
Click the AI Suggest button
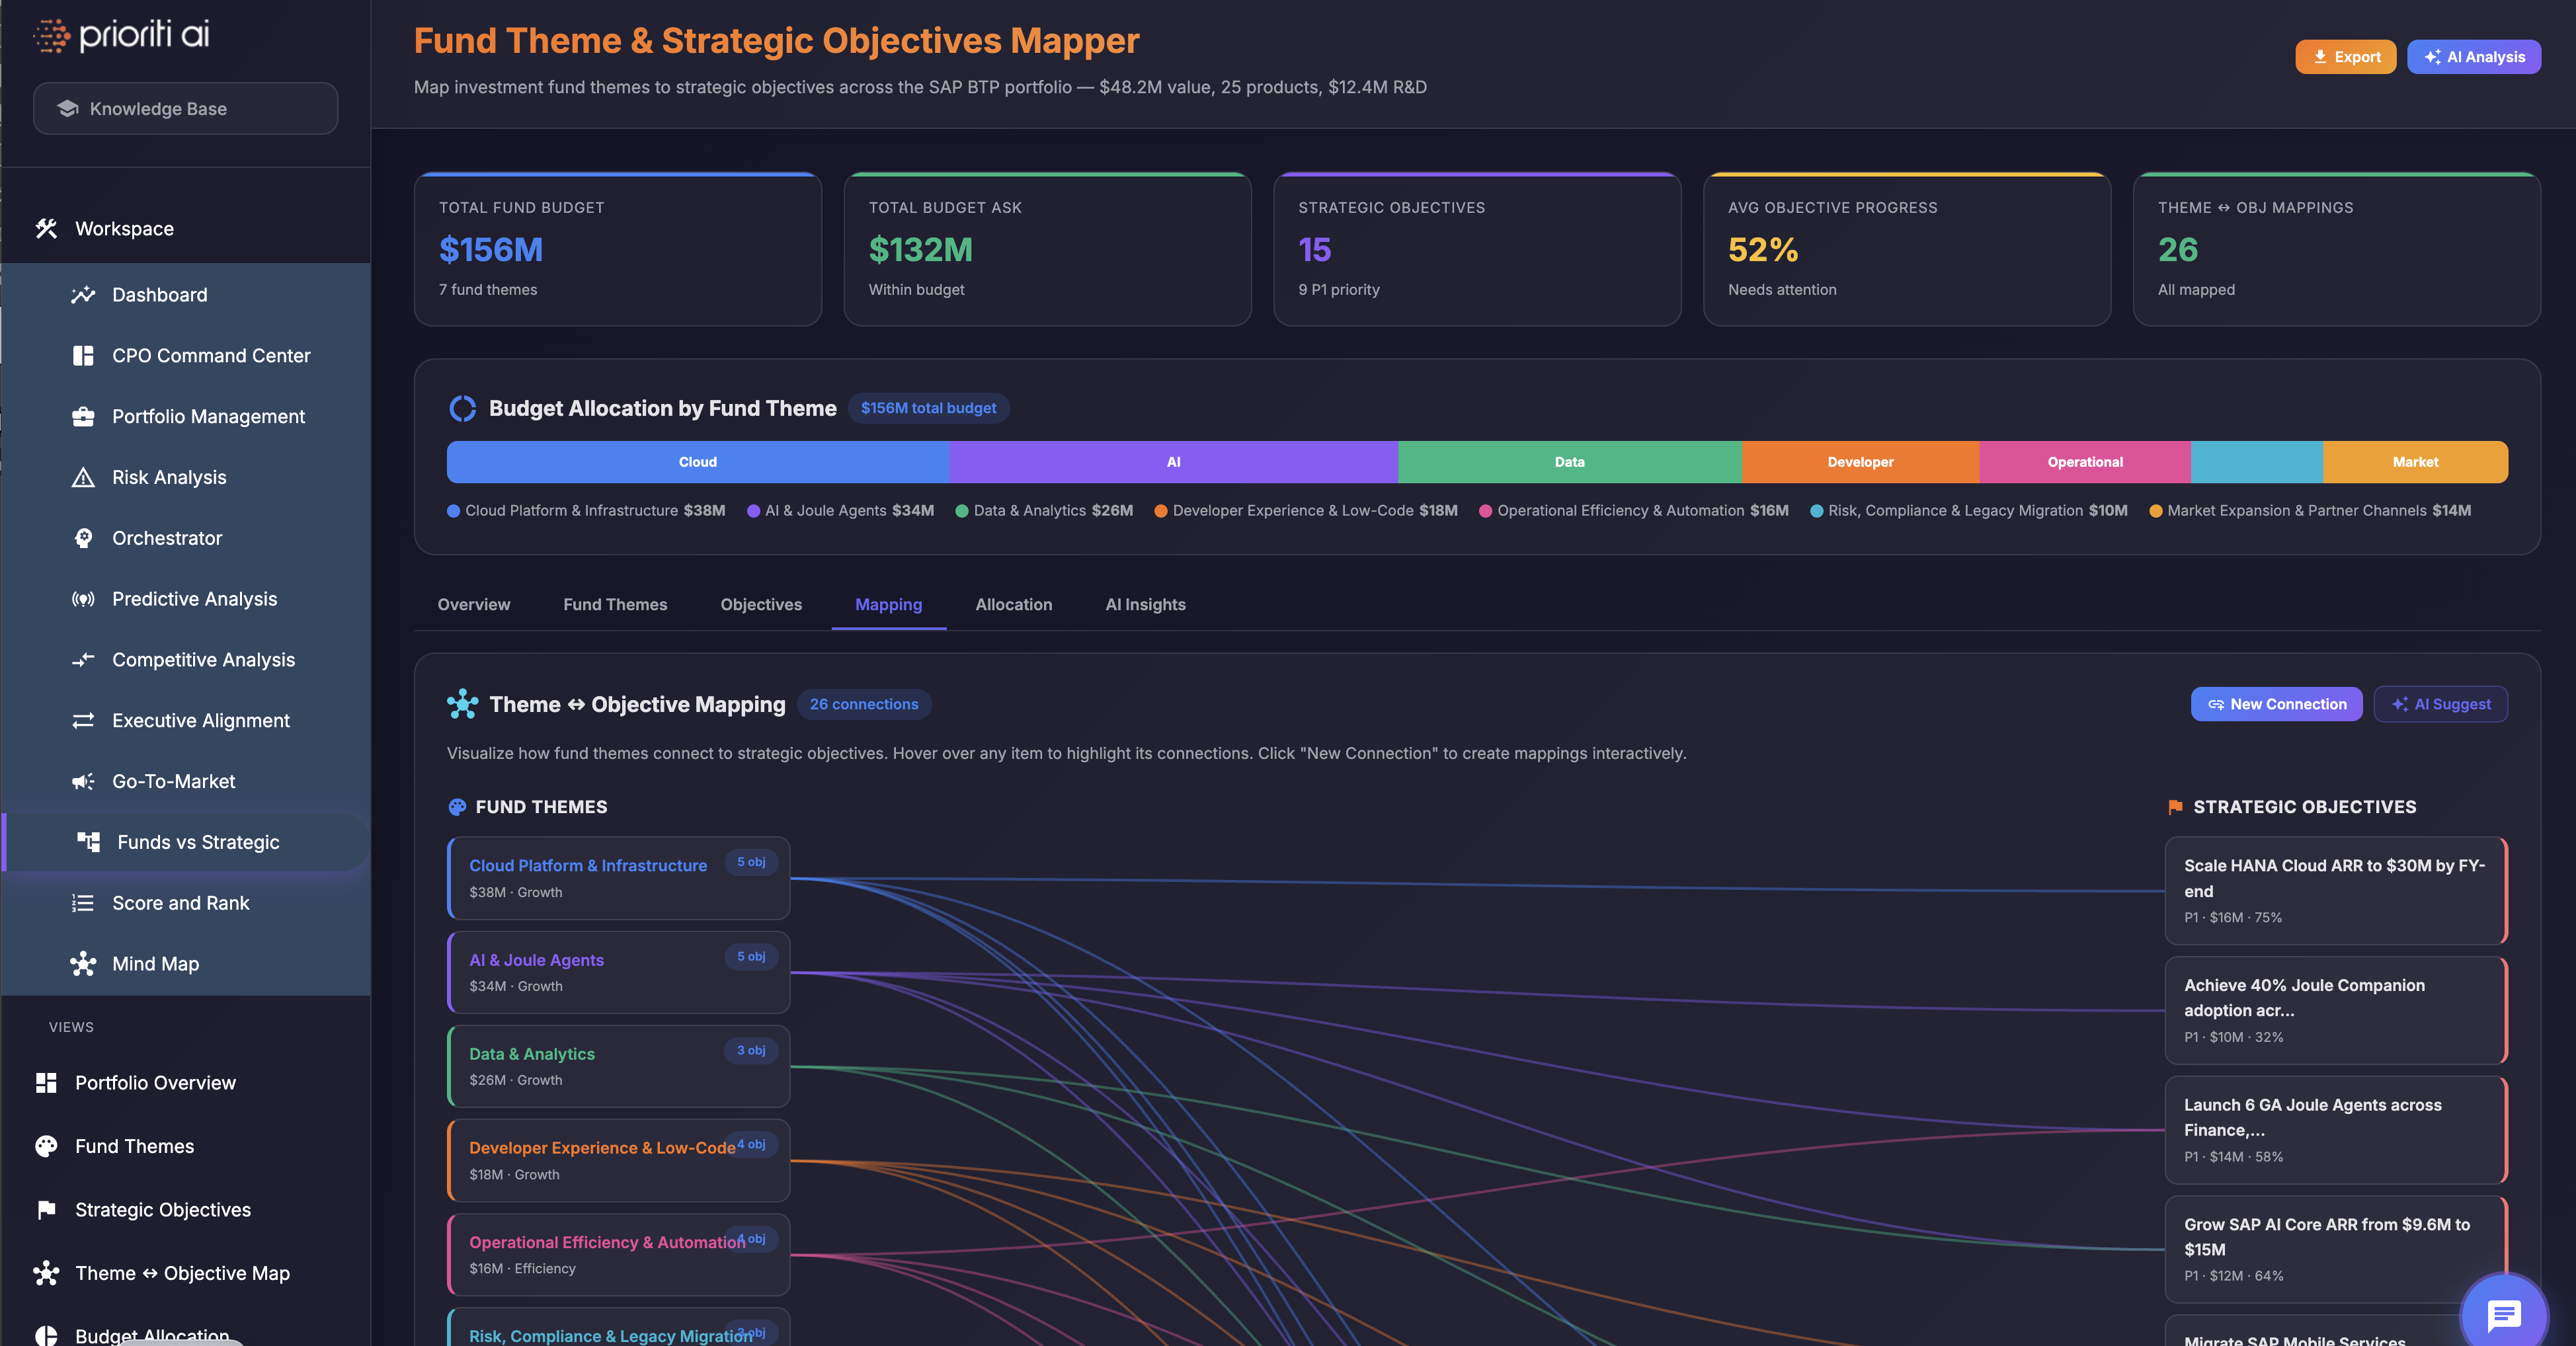[2440, 704]
